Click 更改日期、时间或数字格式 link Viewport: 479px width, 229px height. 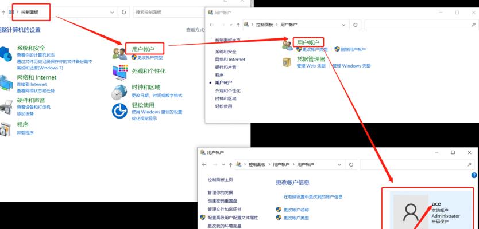157,95
